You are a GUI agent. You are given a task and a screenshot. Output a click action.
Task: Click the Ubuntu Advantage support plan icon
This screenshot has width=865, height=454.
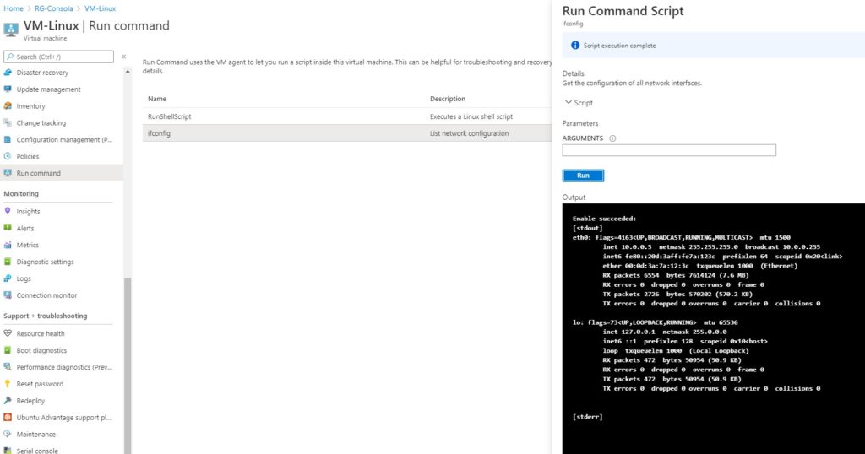8,417
